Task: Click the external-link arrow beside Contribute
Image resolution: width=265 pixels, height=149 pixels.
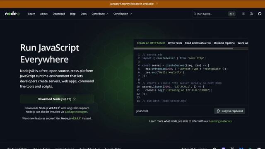Action: [107, 14]
